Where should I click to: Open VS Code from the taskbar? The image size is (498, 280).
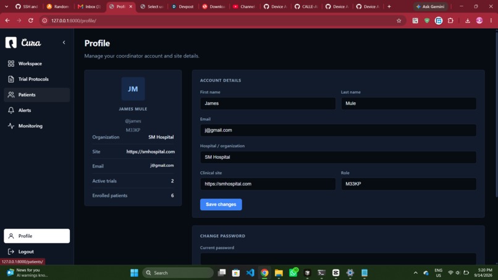[250, 273]
